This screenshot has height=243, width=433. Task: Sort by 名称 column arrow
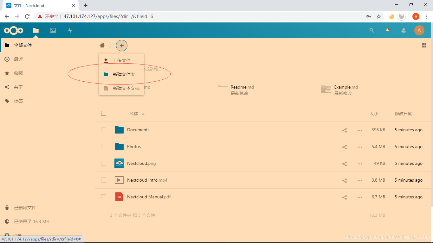143,114
